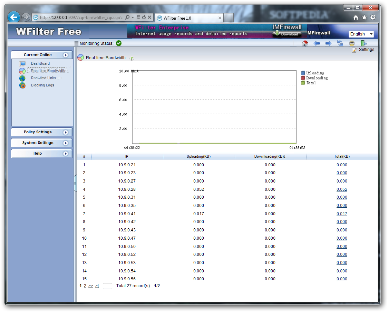The image size is (388, 312).
Task: Open browser Tools gear menu
Action: [x=373, y=17]
